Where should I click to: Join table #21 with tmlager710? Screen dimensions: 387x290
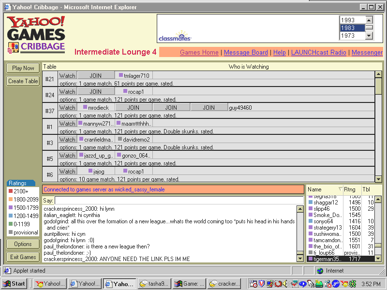[x=96, y=75]
